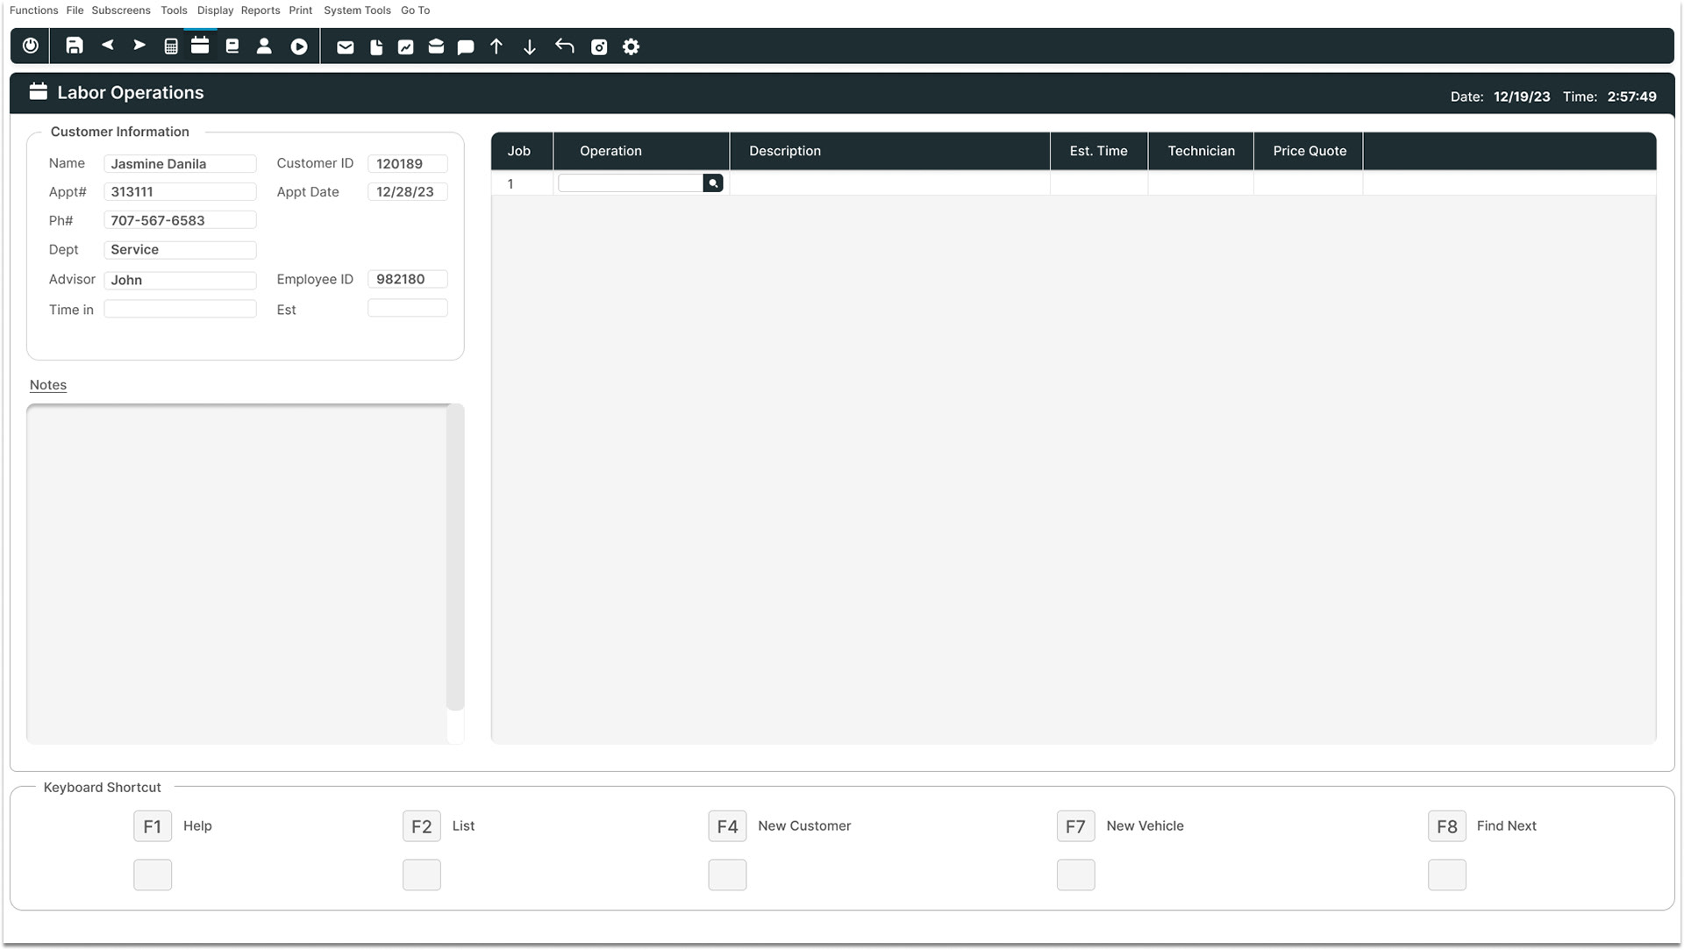Click the Est. Time column header
Viewport: 1684px width, 950px height.
[x=1099, y=151]
